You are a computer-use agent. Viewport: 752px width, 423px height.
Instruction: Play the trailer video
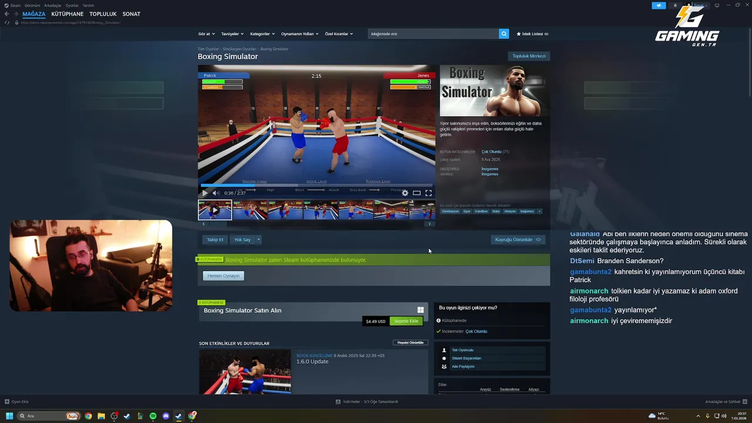pyautogui.click(x=205, y=193)
